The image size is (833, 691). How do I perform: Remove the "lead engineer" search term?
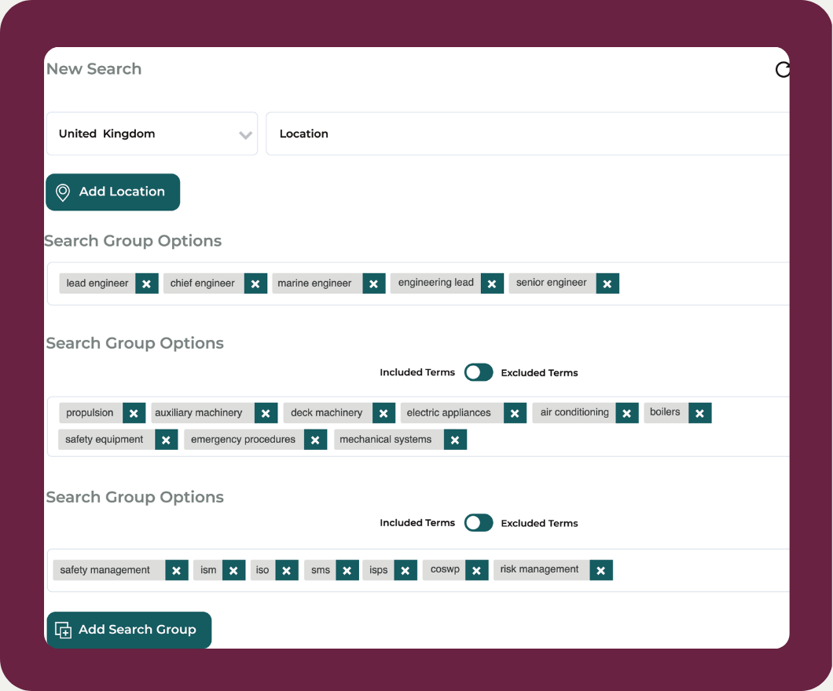coord(146,283)
